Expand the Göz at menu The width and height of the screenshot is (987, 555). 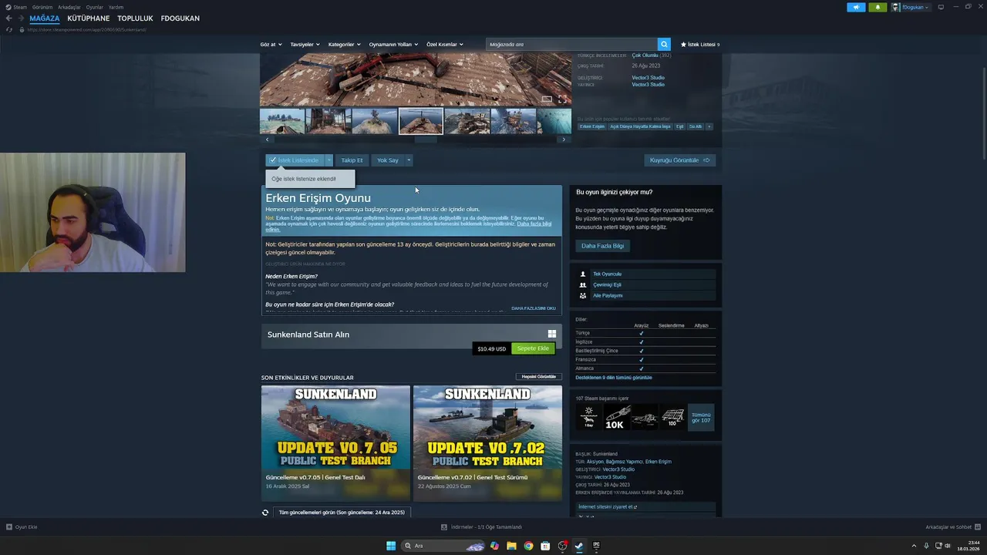tap(271, 45)
